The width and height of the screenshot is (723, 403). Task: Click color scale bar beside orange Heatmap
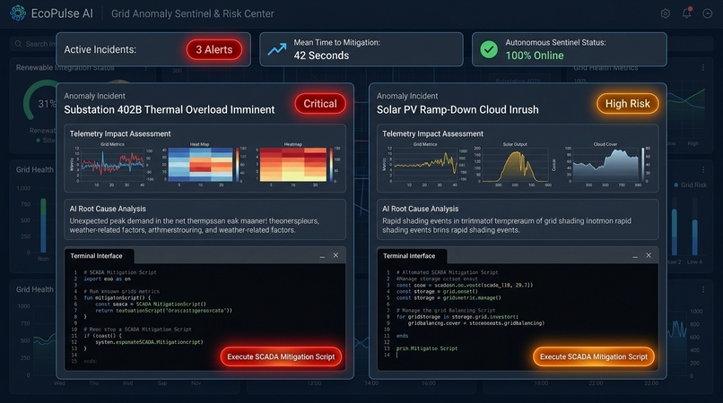pos(331,165)
